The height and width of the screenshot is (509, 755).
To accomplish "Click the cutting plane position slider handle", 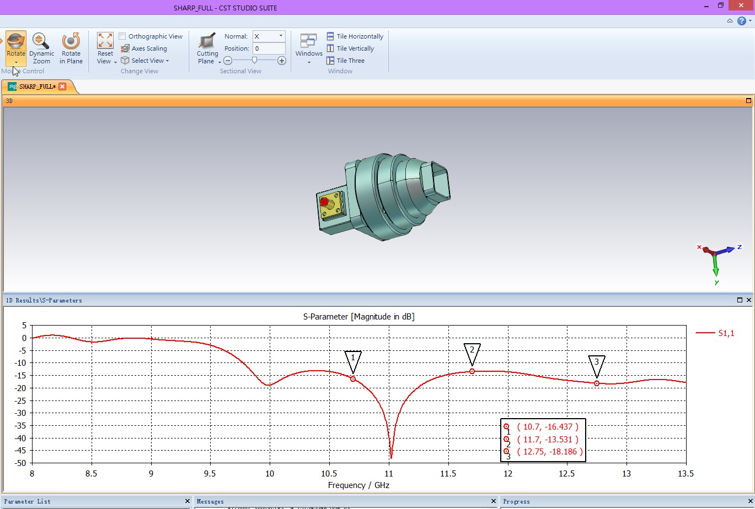I will 254,60.
